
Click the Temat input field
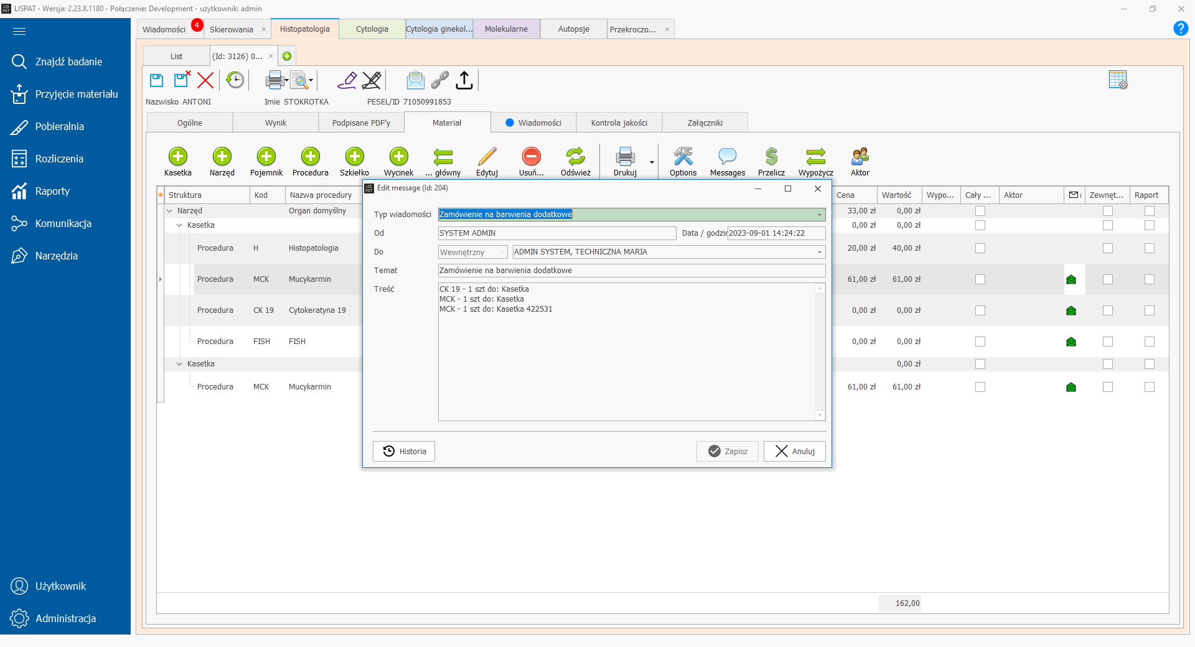click(x=631, y=271)
